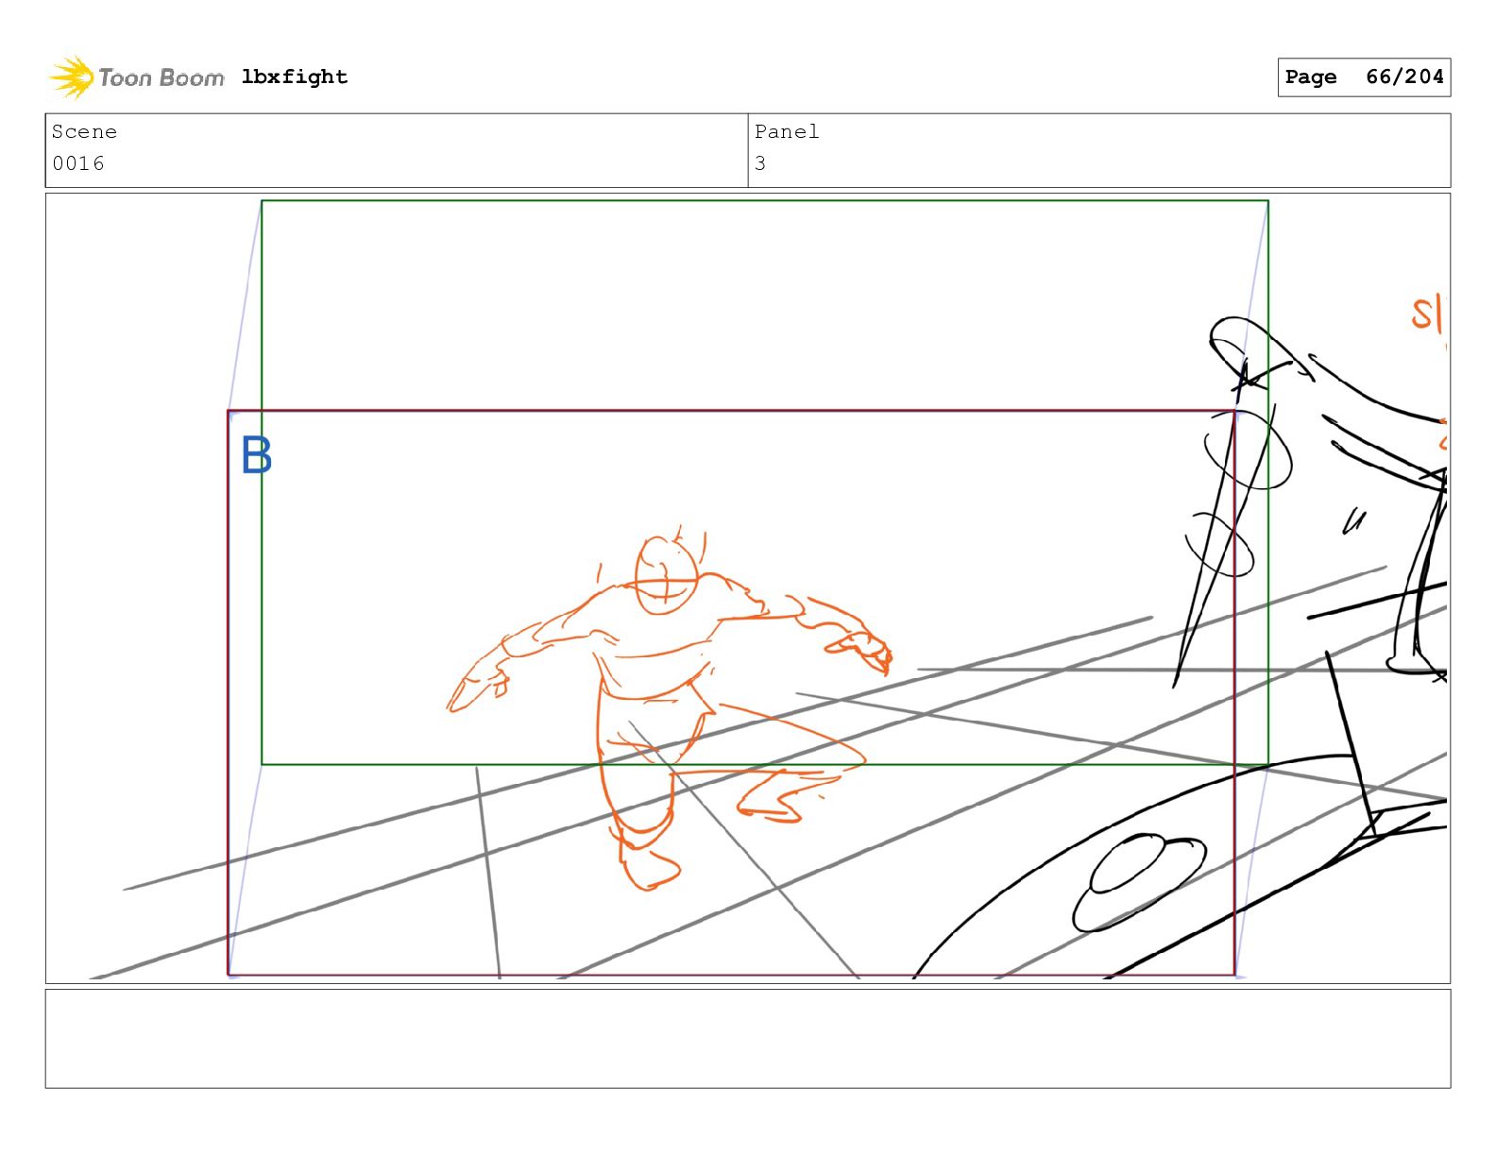
Task: Click the green camera frame top edge
Action: click(x=765, y=200)
